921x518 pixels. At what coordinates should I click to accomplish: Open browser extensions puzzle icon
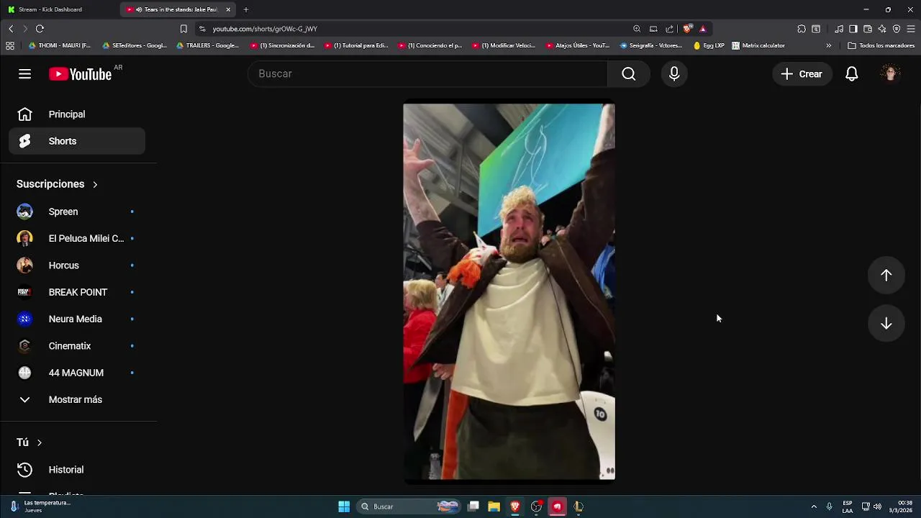pyautogui.click(x=802, y=29)
